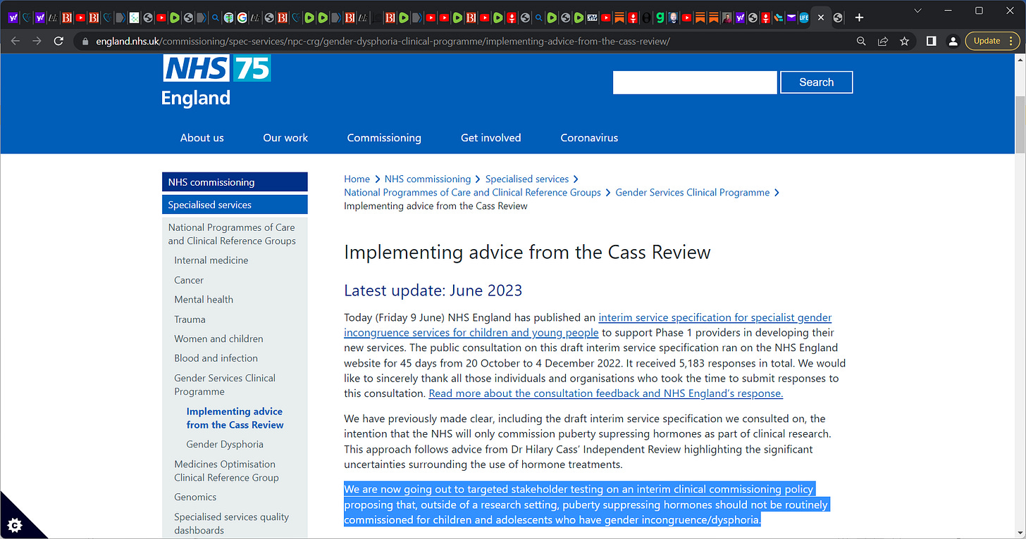Image resolution: width=1026 pixels, height=539 pixels.
Task: Open Women and children in sidebar
Action: coord(218,339)
